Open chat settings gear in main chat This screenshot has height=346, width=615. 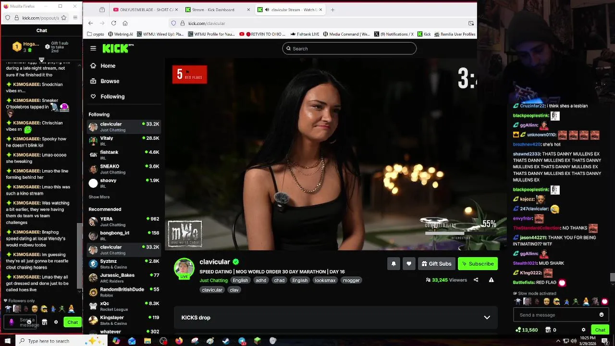[583, 330]
